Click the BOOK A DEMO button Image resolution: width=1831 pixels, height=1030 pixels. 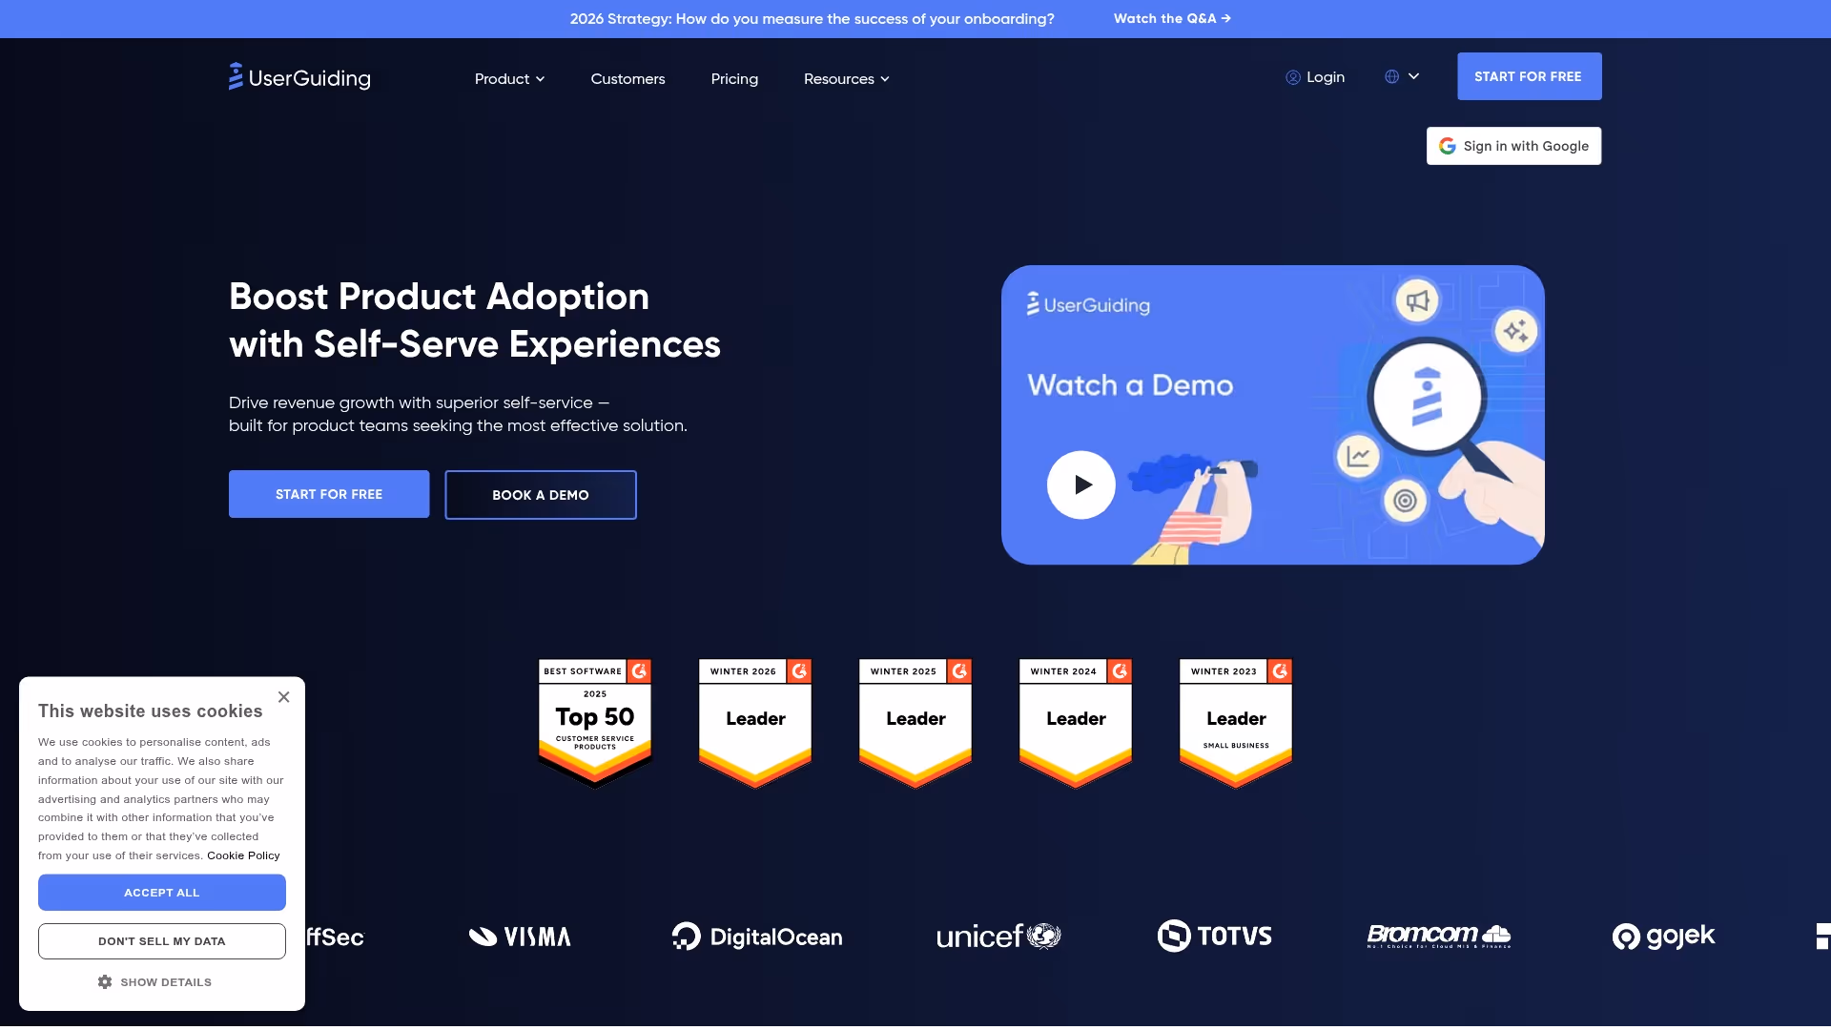point(540,495)
